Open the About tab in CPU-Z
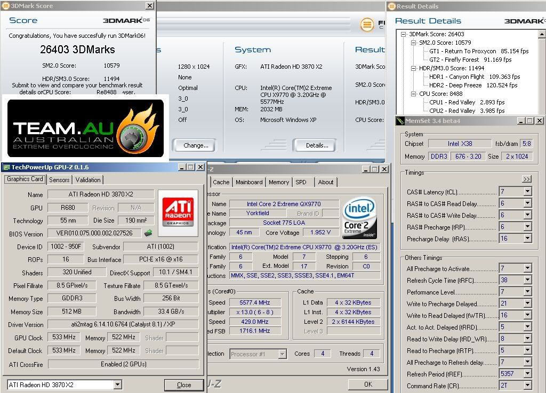 point(326,182)
